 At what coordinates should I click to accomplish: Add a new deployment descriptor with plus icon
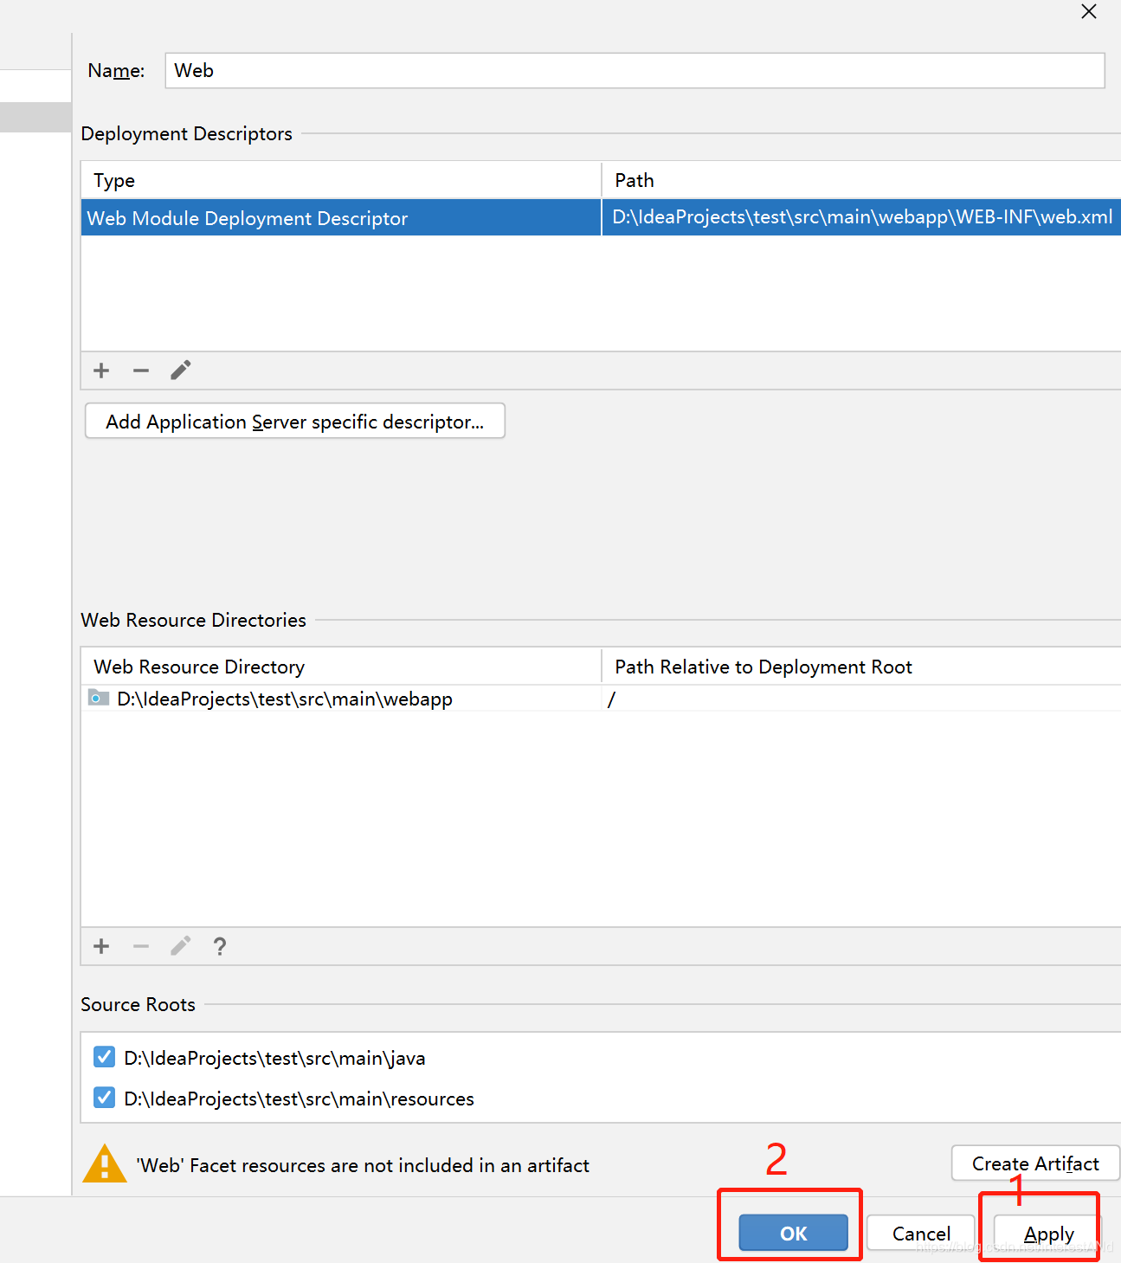(101, 371)
